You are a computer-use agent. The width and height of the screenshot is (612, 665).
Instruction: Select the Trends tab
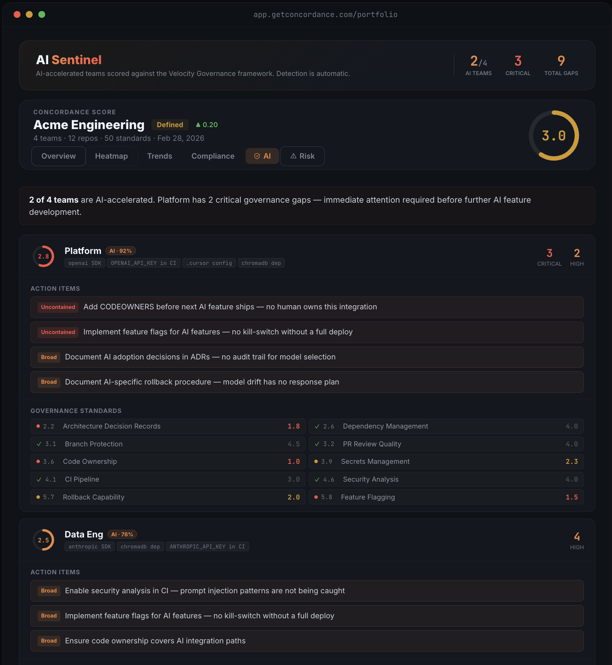[x=159, y=156]
